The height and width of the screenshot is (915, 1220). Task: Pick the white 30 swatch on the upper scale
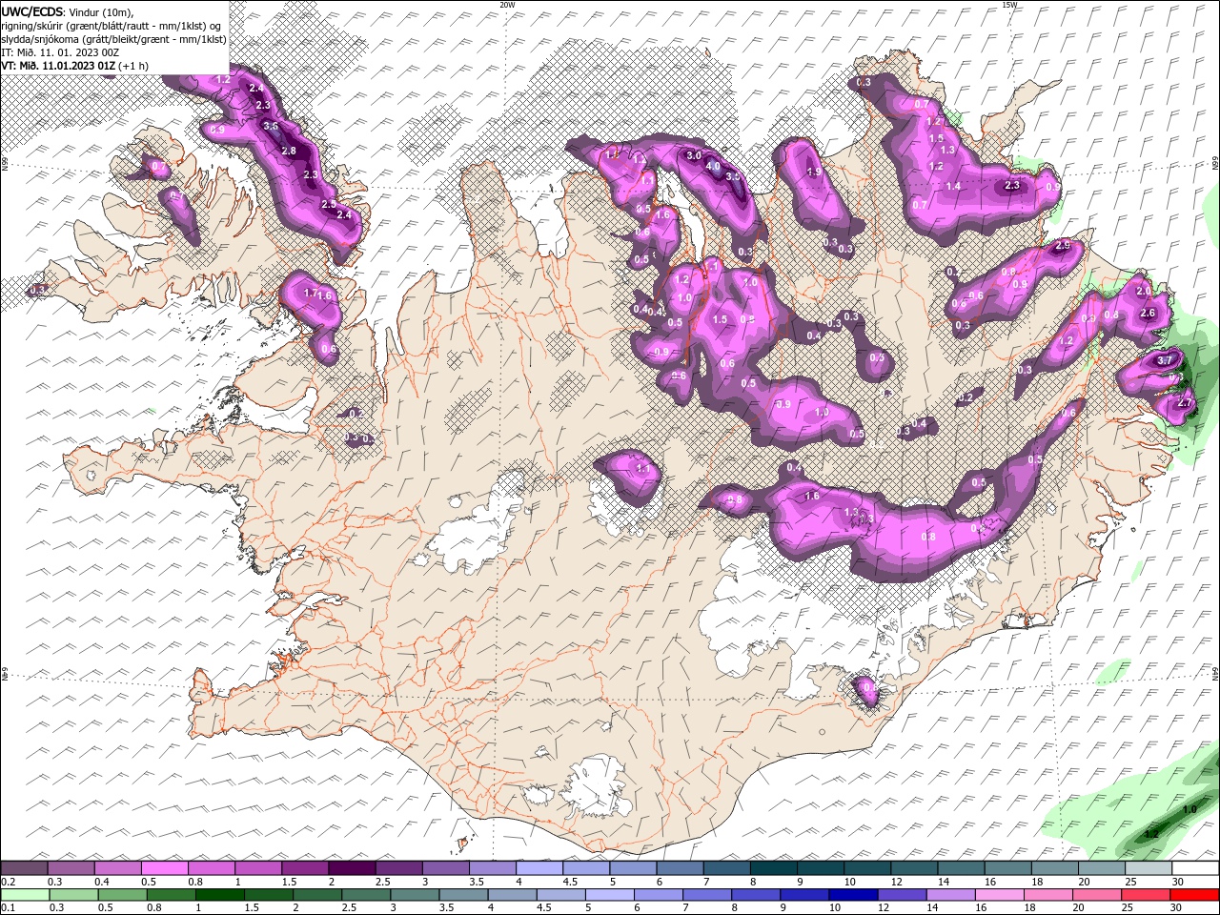(x=1194, y=868)
